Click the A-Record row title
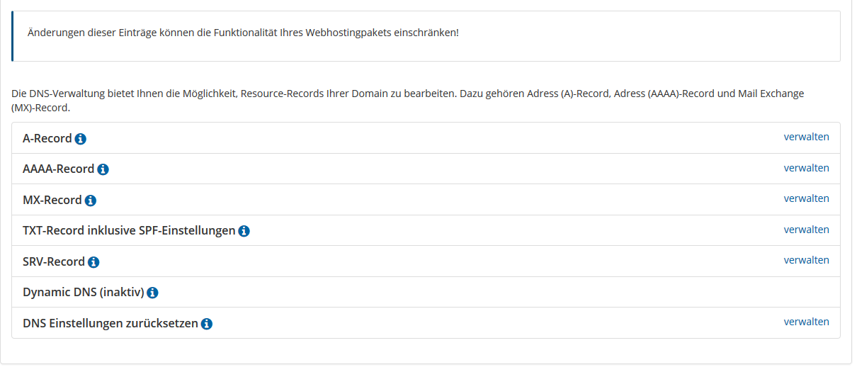Image resolution: width=857 pixels, height=372 pixels. 47,138
